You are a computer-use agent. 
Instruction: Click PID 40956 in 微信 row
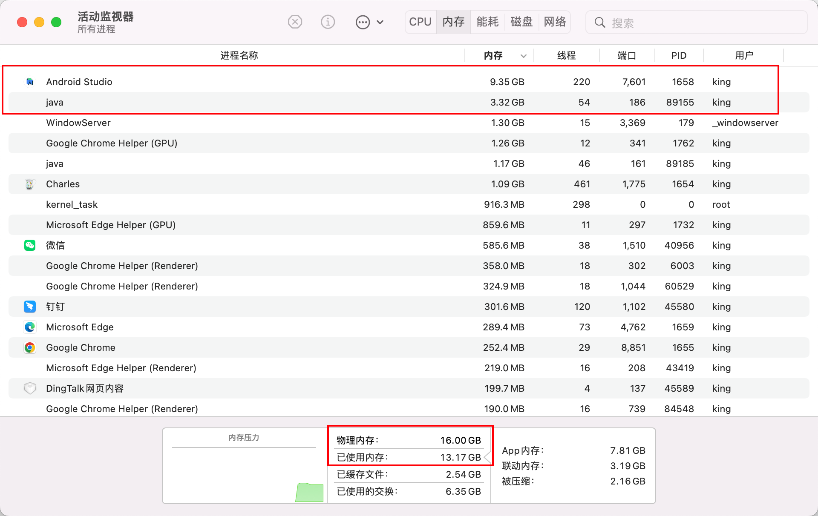coord(679,245)
